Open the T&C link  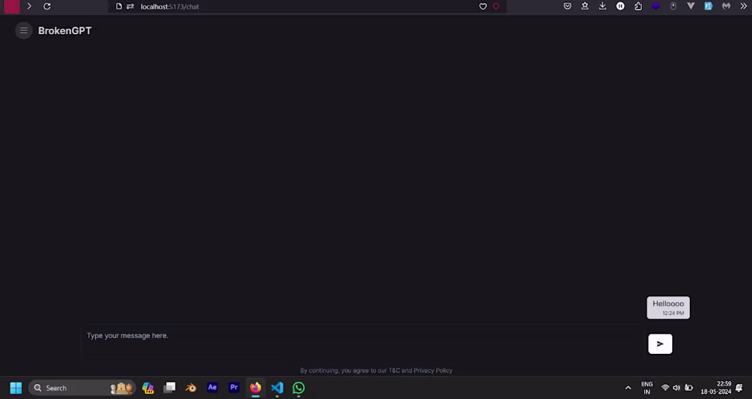(x=394, y=370)
